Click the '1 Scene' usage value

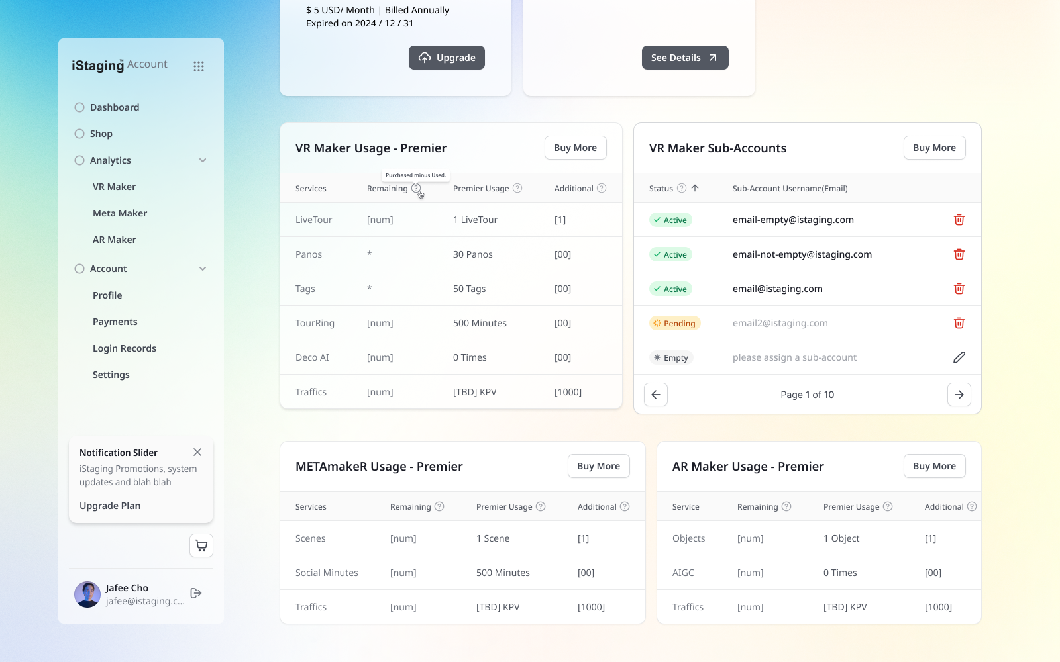(493, 538)
